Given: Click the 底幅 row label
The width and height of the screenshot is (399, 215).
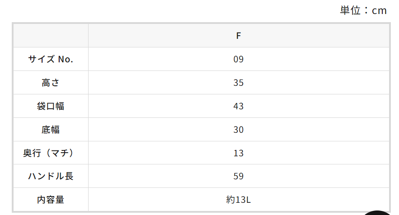Looking at the screenshot, I should (x=51, y=130).
